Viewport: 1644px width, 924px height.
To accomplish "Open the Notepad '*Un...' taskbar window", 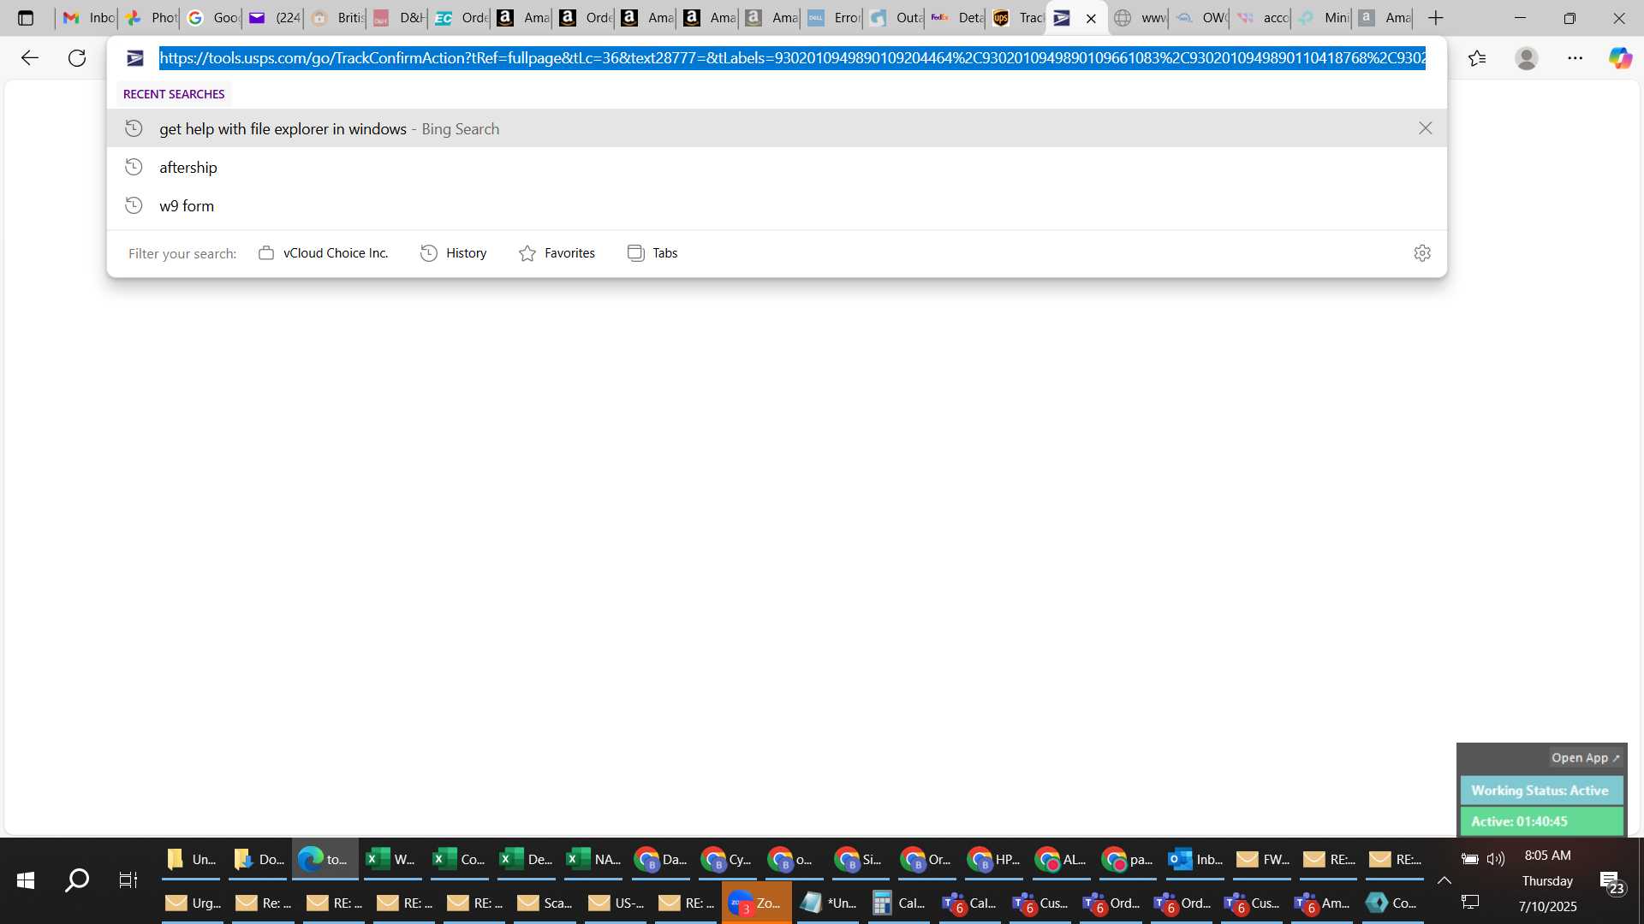I will point(828,903).
